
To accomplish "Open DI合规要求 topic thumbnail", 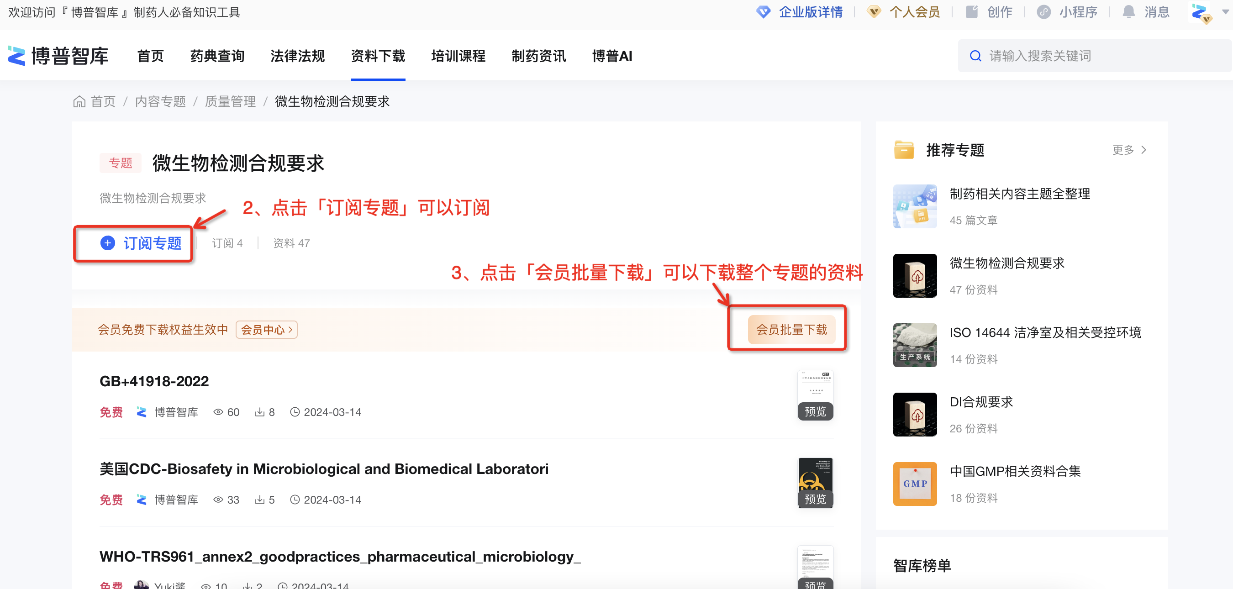I will click(915, 415).
